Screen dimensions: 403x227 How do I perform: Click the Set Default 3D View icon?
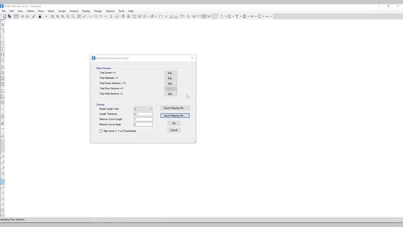[x=90, y=16]
